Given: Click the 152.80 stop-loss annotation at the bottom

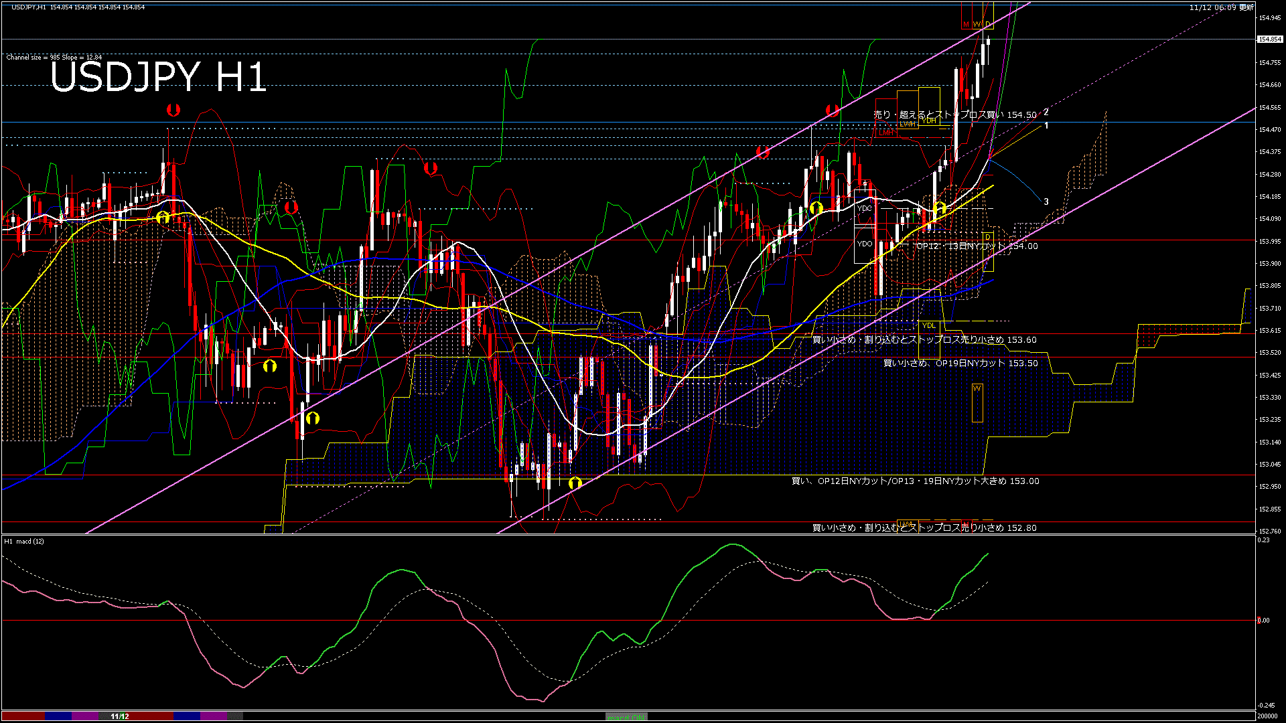Looking at the screenshot, I should (924, 528).
